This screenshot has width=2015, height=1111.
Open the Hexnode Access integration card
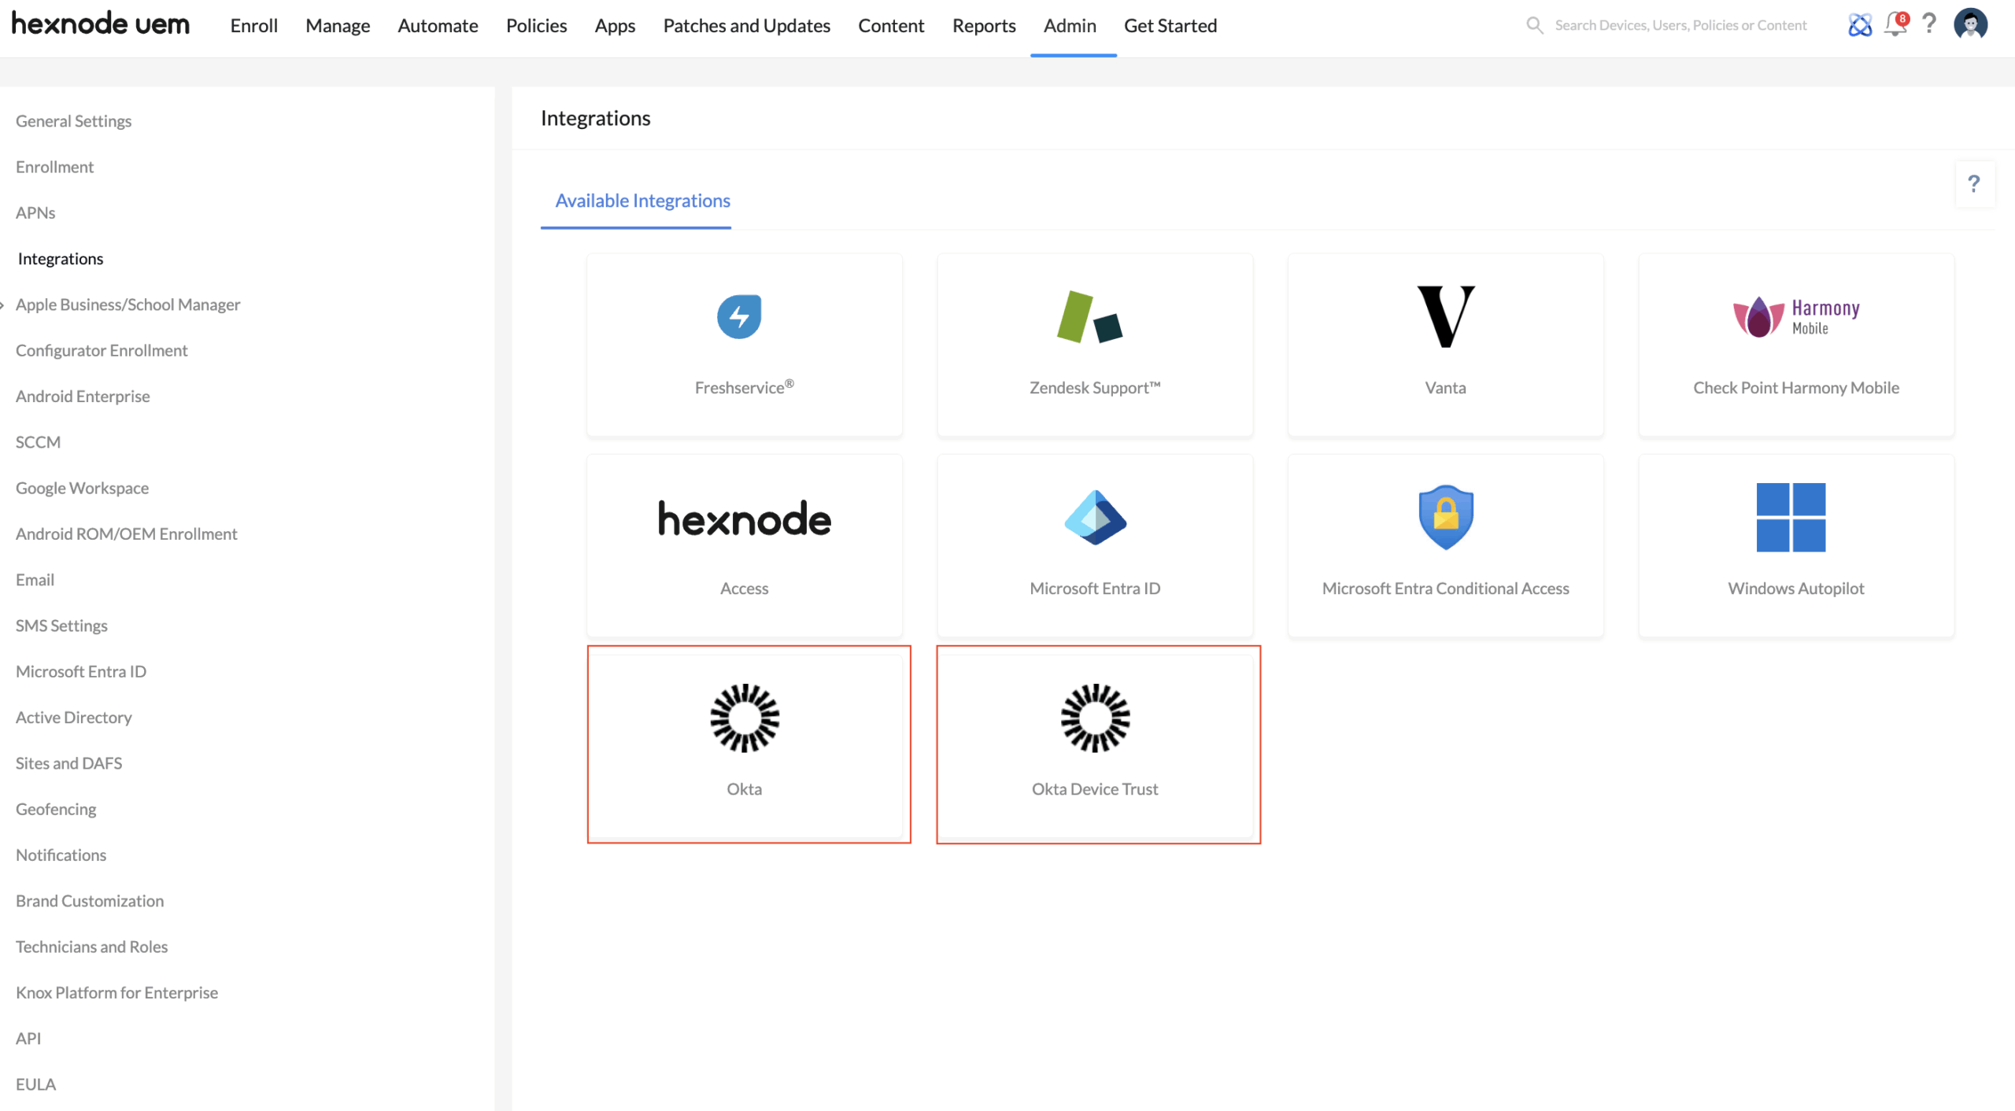[744, 544]
